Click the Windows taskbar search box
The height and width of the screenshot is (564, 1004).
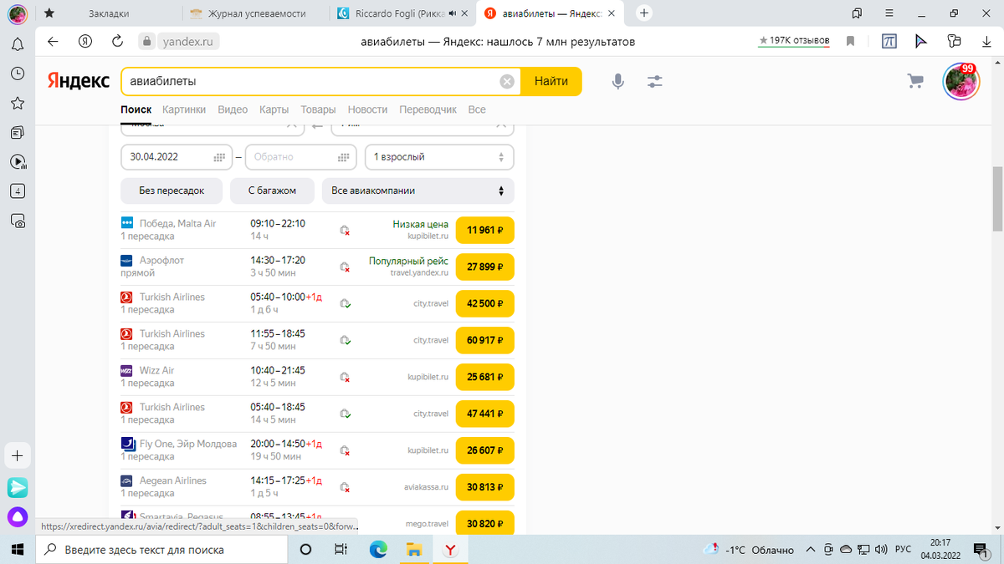tap(161, 550)
